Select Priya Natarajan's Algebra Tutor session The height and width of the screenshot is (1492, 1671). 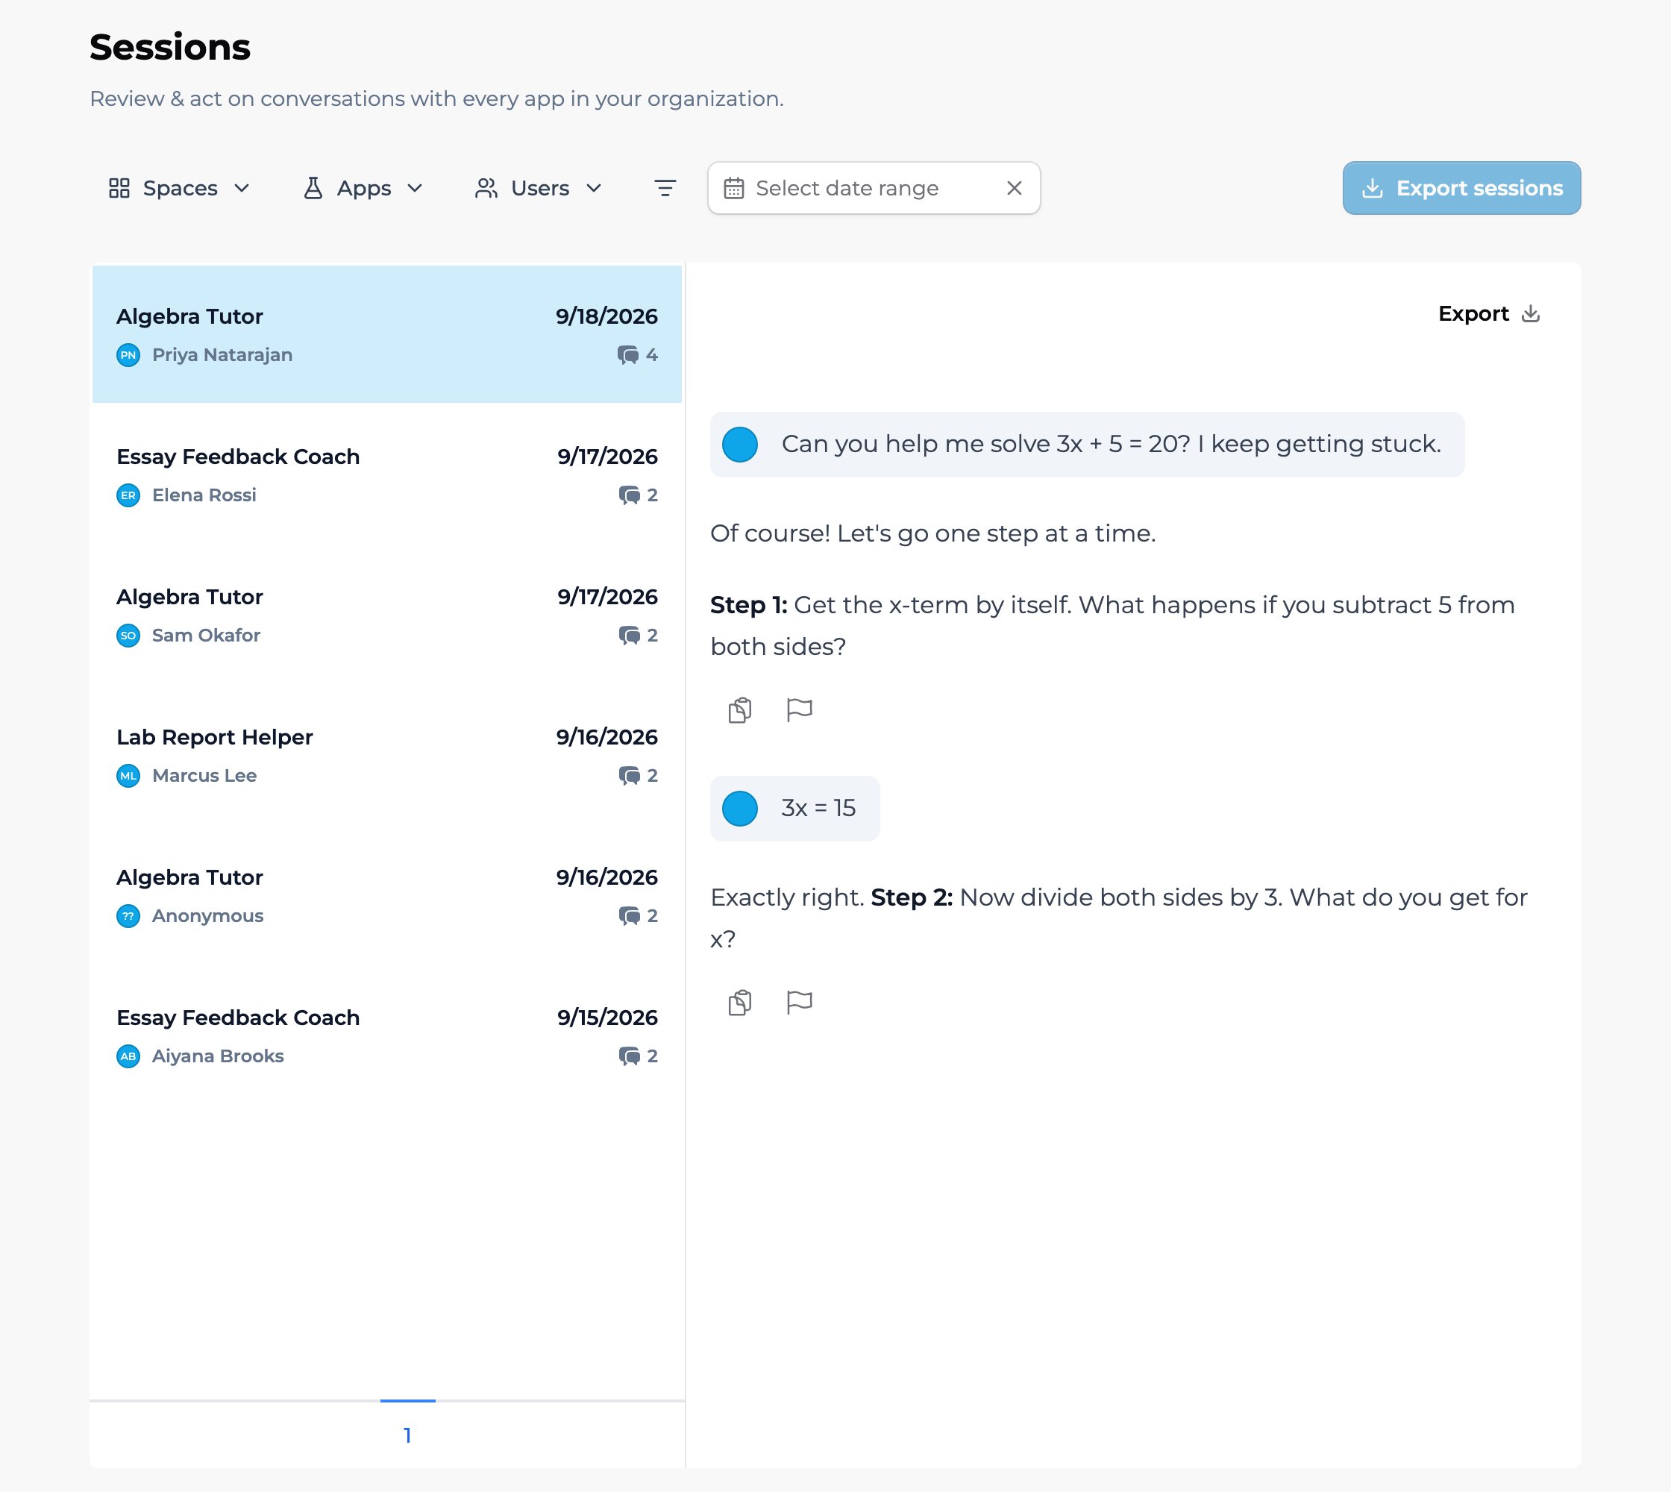(x=387, y=334)
